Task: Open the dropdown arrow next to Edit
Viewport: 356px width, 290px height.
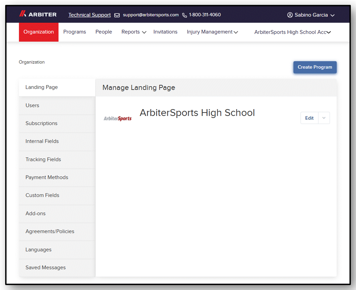Action: point(324,118)
